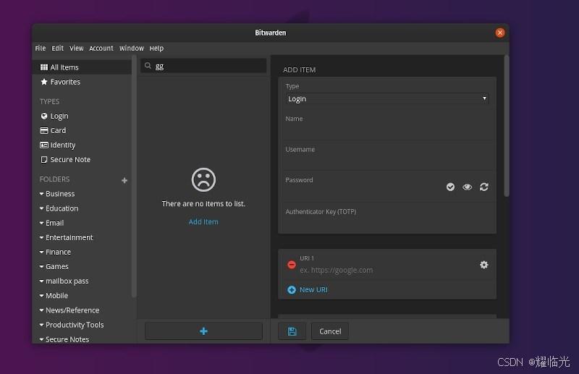Click the Identity type icon
Image resolution: width=579 pixels, height=374 pixels.
point(44,145)
